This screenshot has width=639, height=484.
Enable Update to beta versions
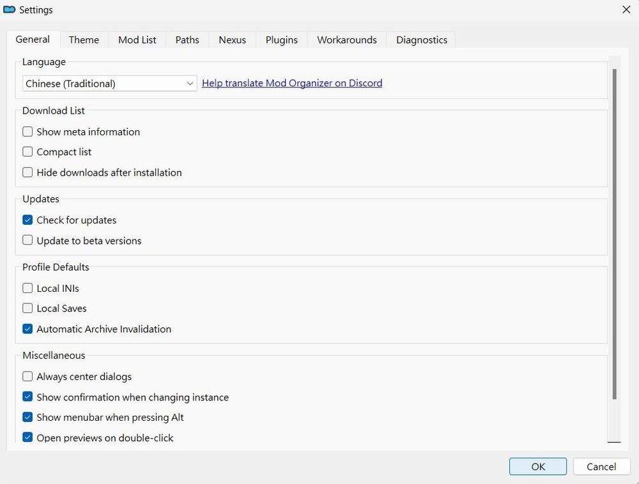point(27,241)
